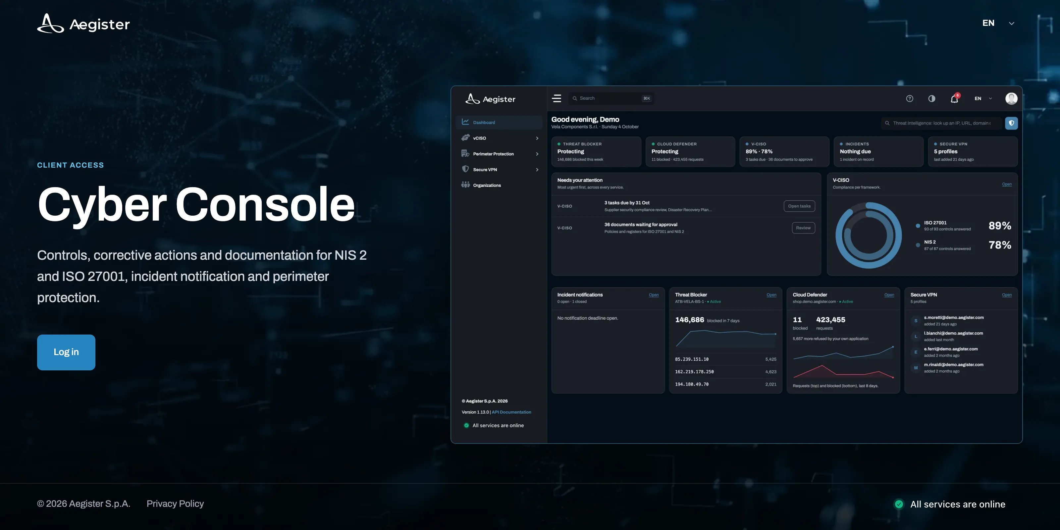1060x530 pixels.
Task: Click the Review button for documents approval
Action: [x=803, y=228]
